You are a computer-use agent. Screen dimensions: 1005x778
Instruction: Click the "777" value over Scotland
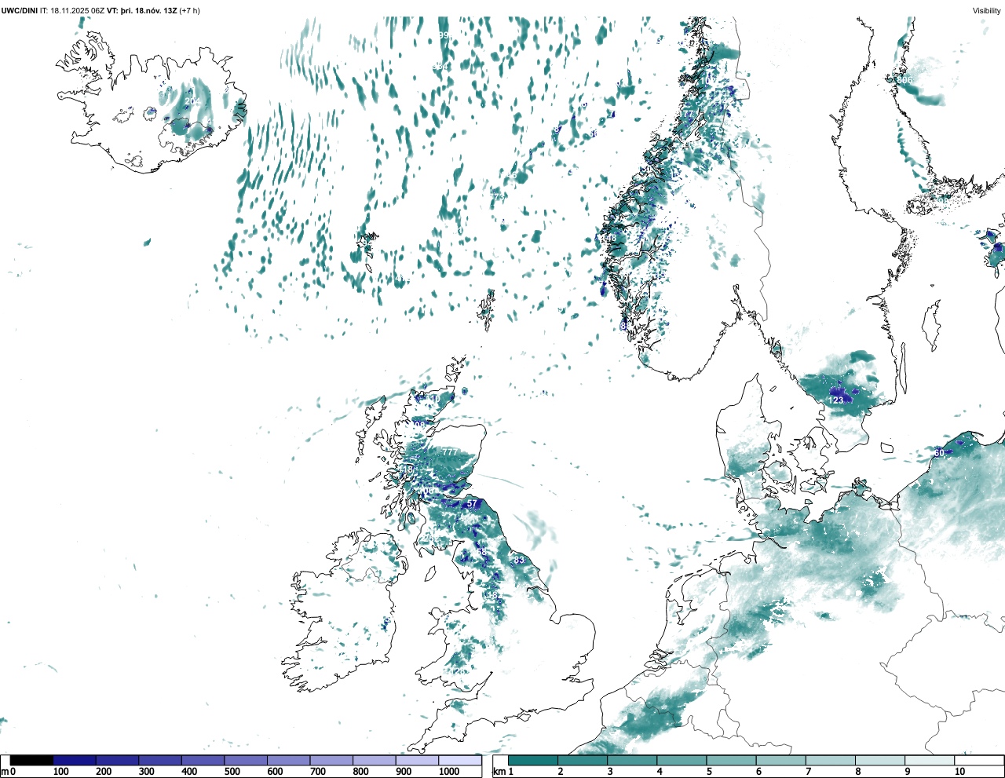tap(450, 452)
